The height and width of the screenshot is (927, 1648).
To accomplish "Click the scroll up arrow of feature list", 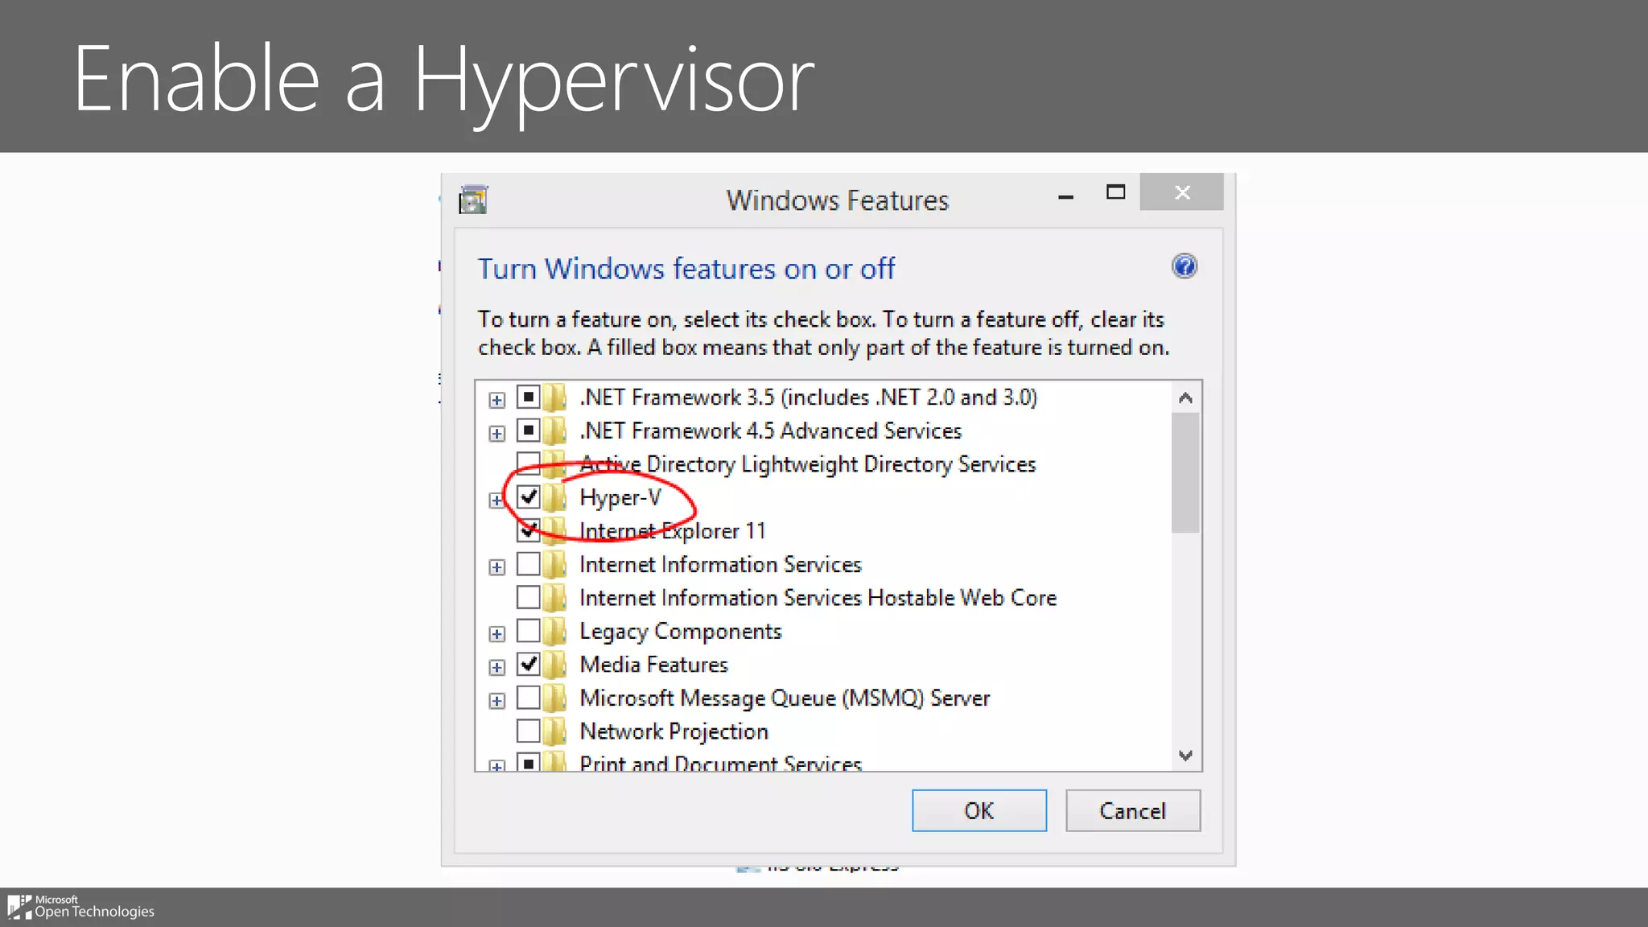I will pos(1185,398).
